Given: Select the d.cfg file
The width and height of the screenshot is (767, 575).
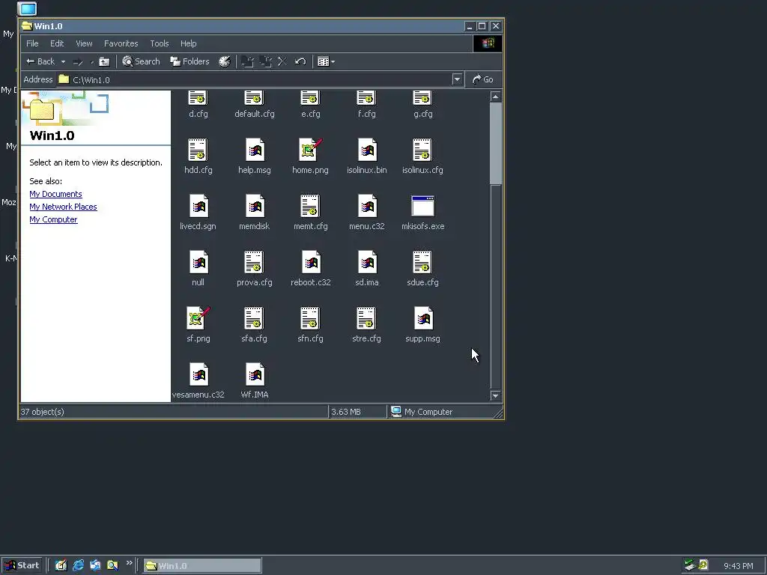Looking at the screenshot, I should 198,105.
